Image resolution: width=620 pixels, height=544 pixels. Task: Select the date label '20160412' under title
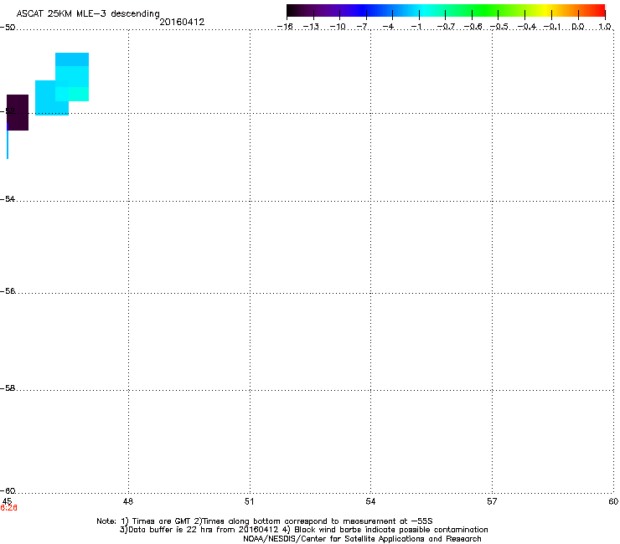[x=182, y=22]
